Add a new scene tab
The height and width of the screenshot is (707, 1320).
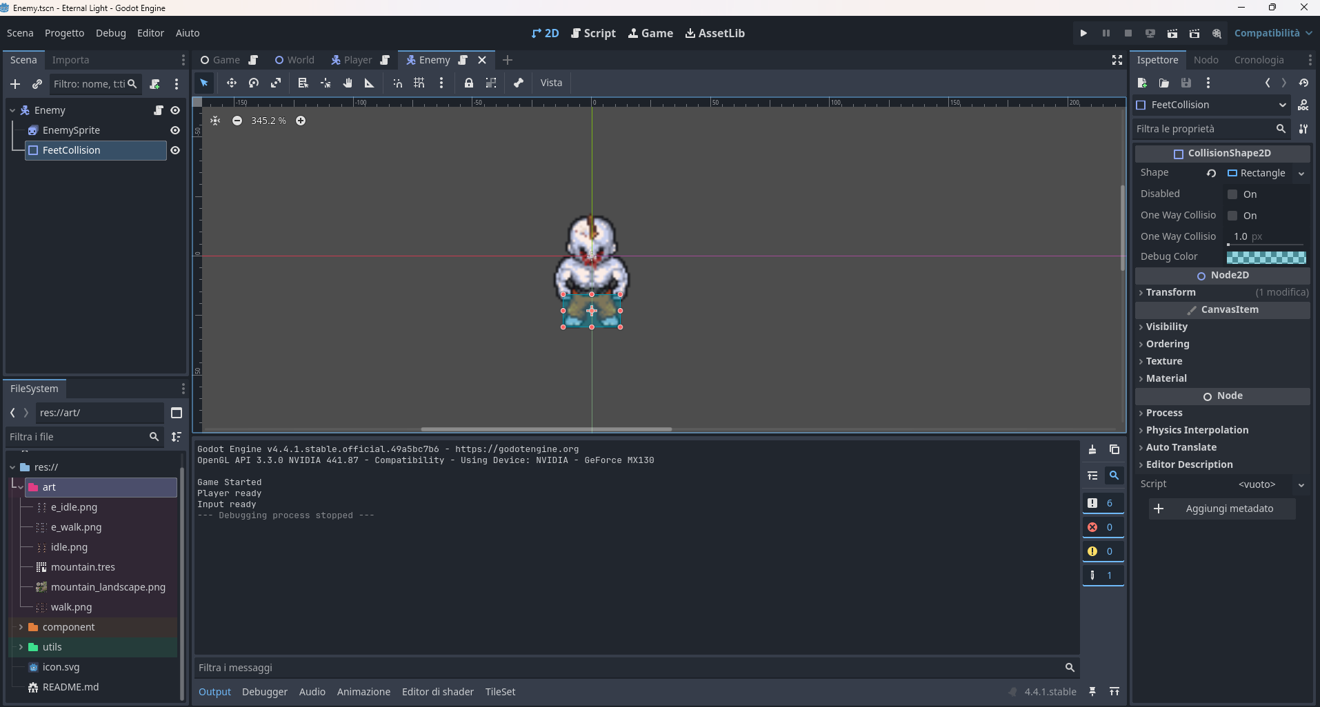click(x=508, y=60)
